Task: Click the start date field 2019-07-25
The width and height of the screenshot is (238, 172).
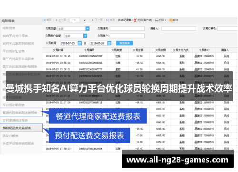Action: pyautogui.click(x=69, y=43)
